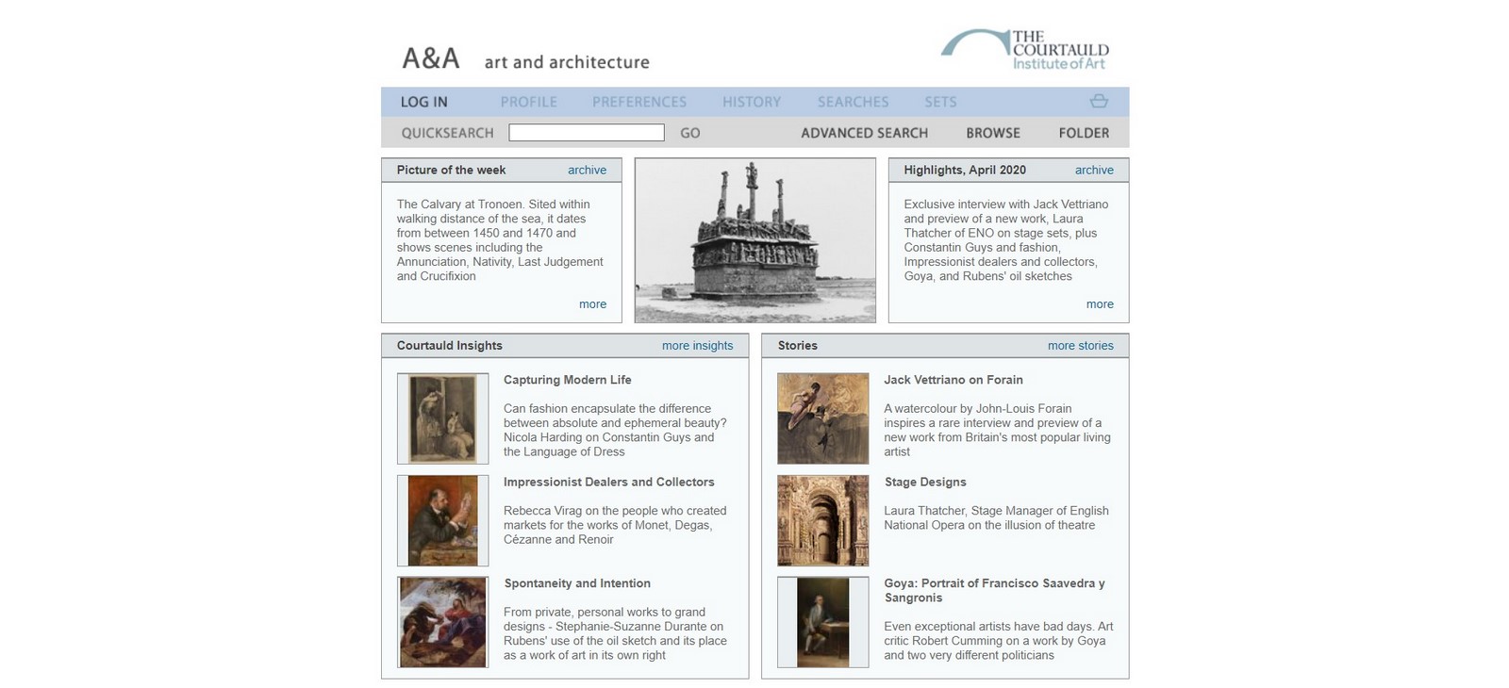The height and width of the screenshot is (688, 1509).
Task: Open the SEARCHES menu item
Action: click(x=854, y=102)
